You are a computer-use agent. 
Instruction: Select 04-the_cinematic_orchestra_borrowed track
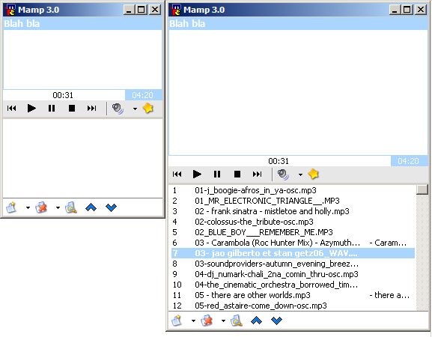[293, 285]
